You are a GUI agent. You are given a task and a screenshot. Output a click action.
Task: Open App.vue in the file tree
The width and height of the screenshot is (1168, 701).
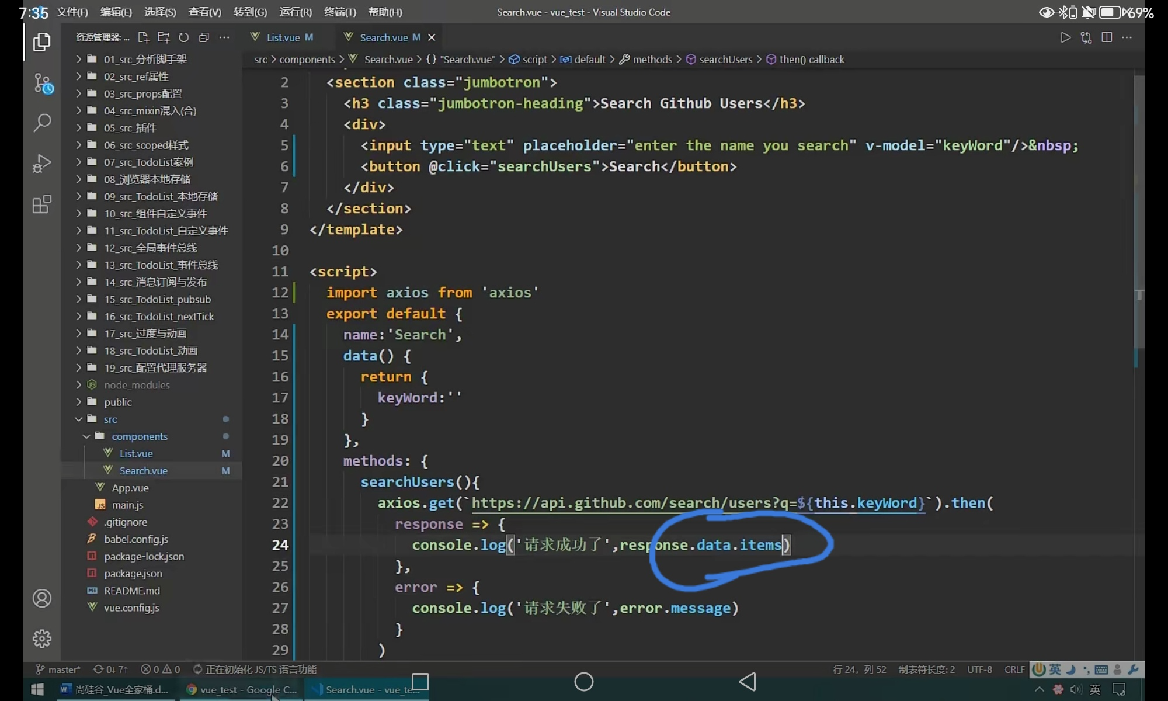[x=130, y=488]
